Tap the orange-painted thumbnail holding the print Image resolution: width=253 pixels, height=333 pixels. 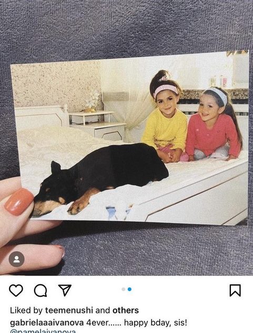pos(19,202)
